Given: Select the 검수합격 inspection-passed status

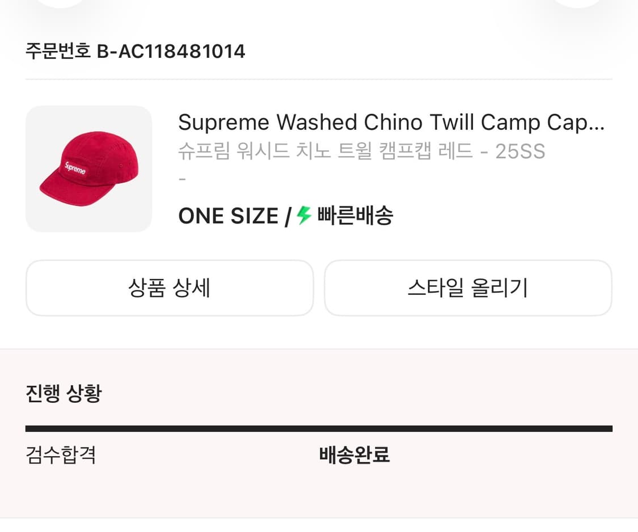Looking at the screenshot, I should click(x=61, y=455).
